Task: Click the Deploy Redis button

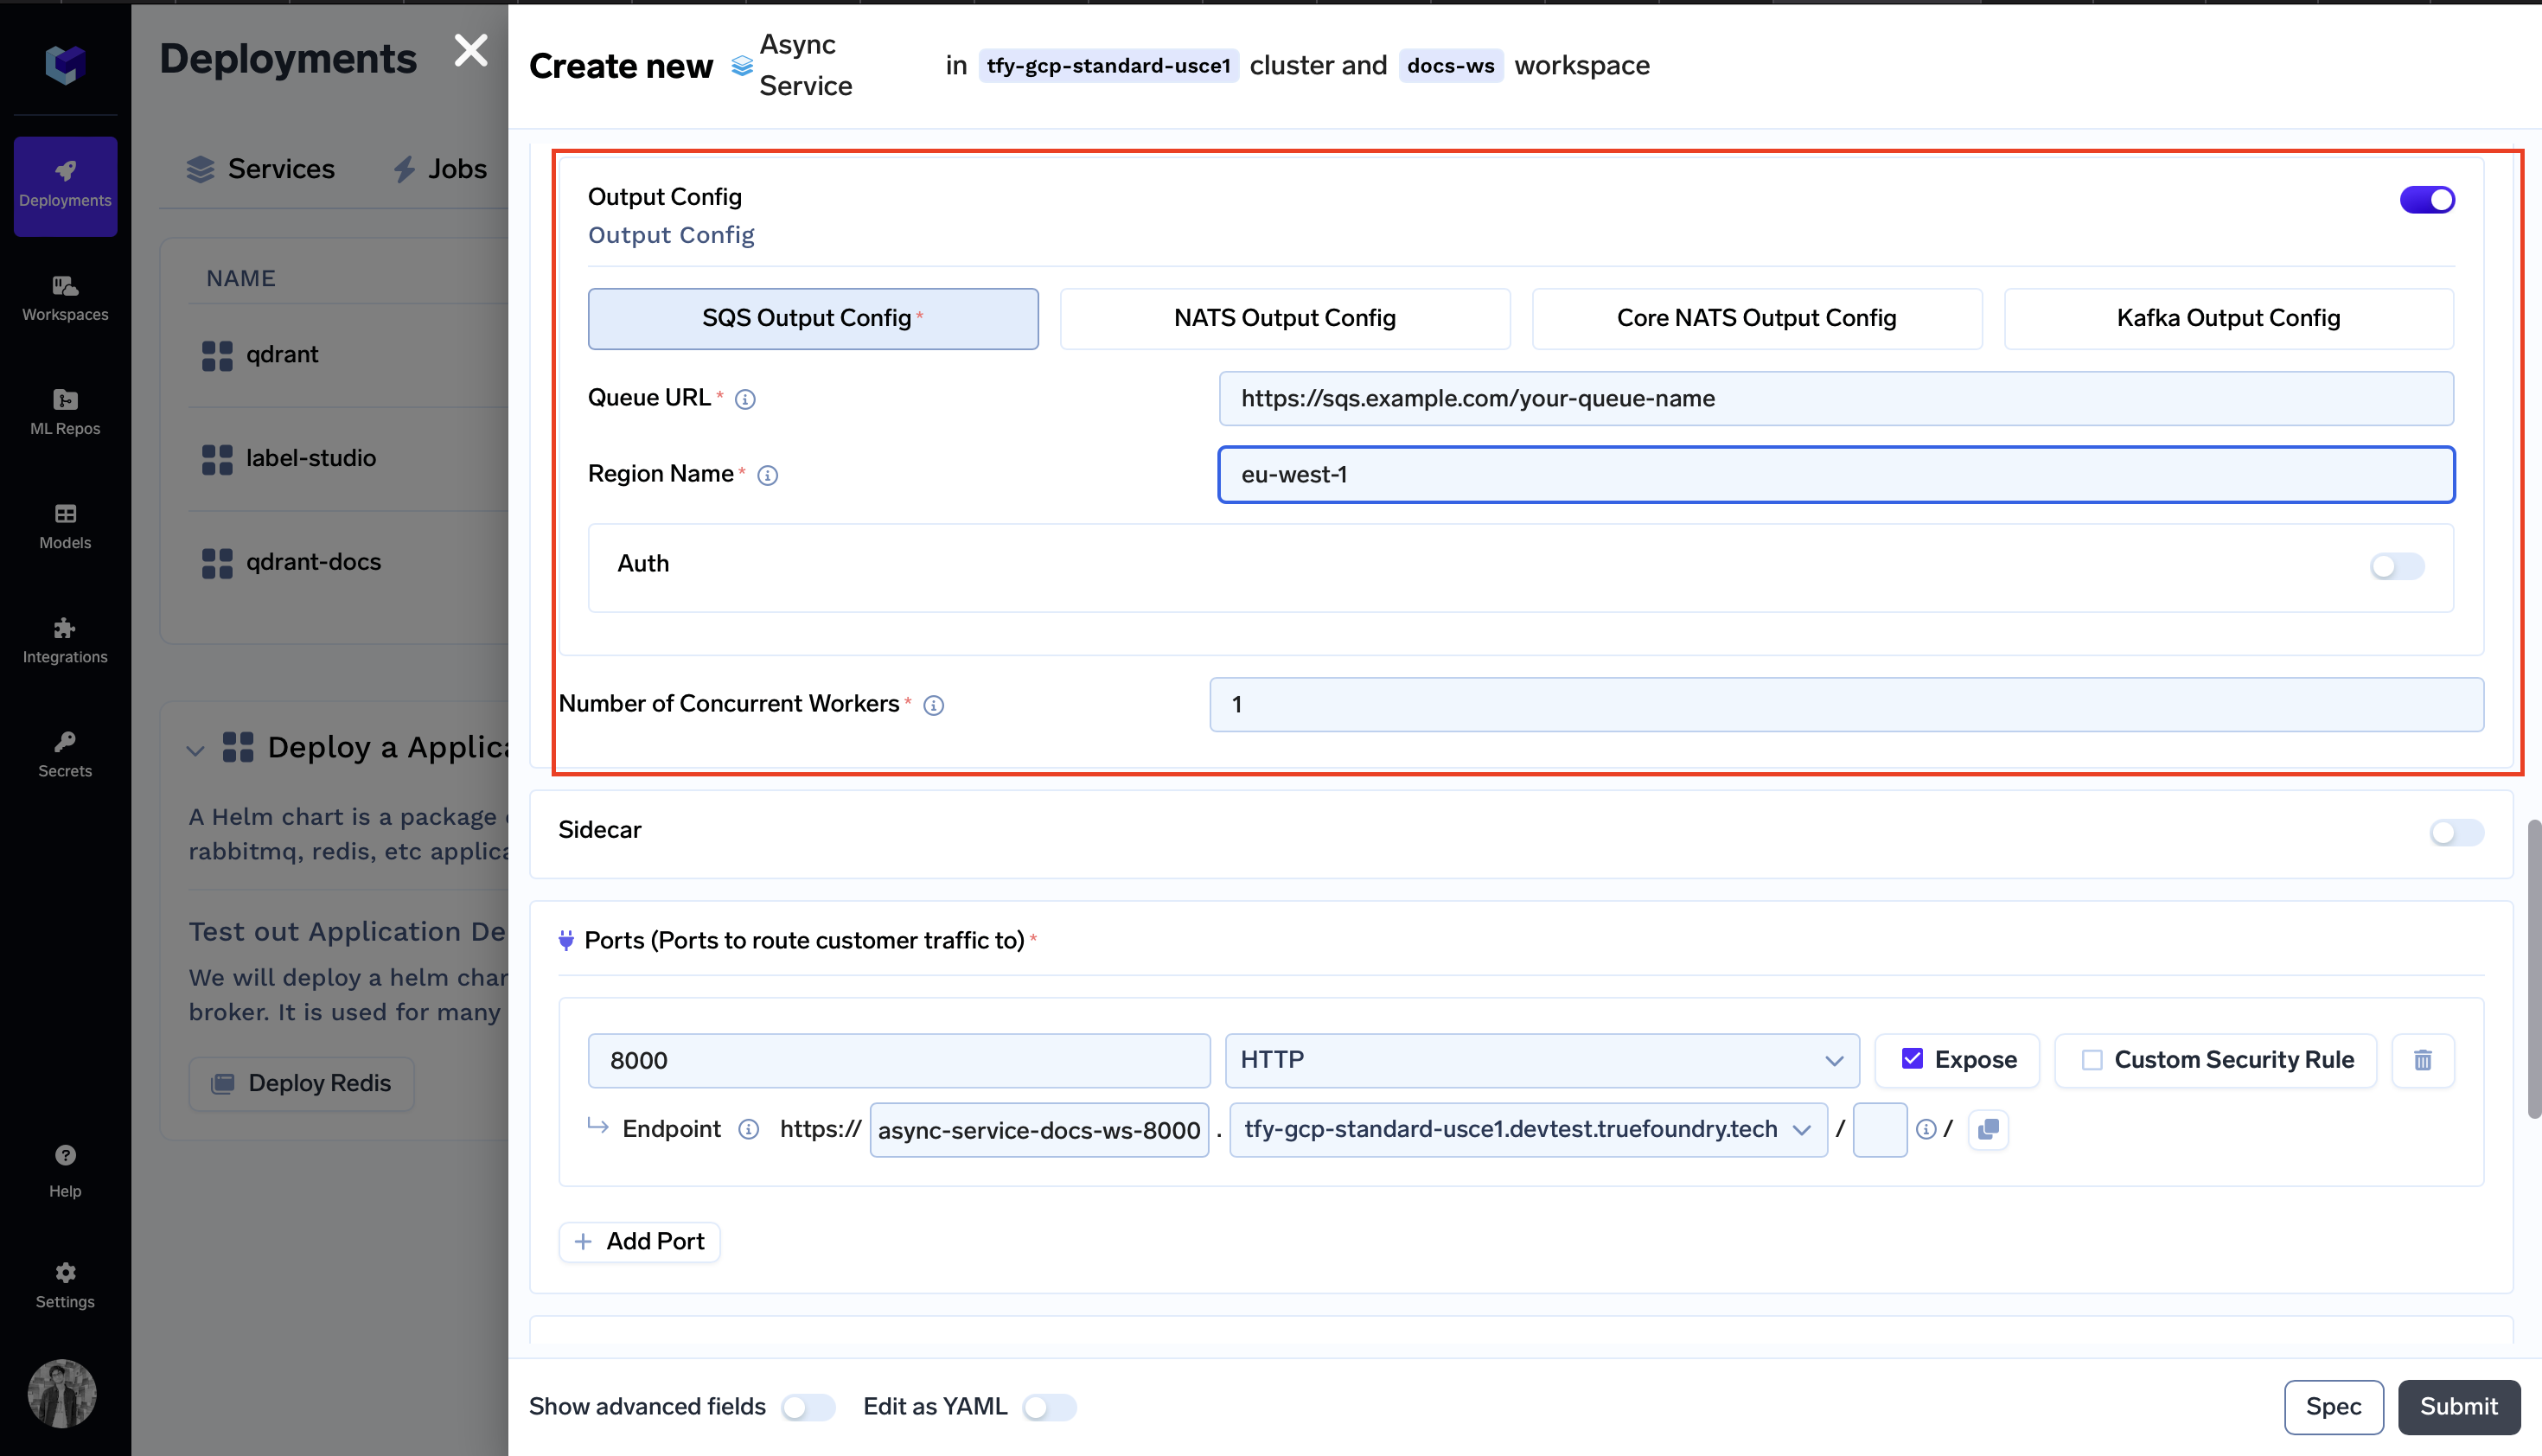Action: click(301, 1083)
